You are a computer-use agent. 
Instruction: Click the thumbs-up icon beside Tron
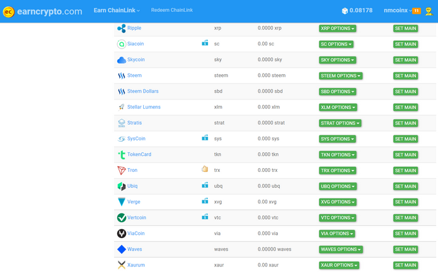pyautogui.click(x=205, y=169)
